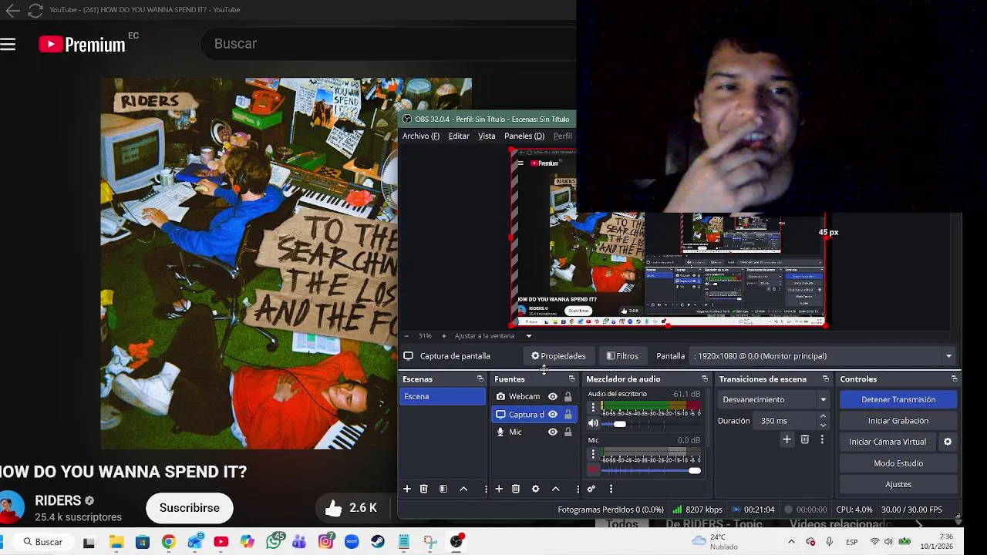Move the selected source up

point(555,489)
